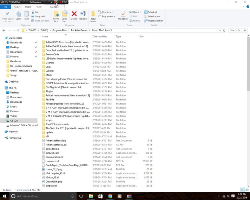Click the History command in ribbon

pyautogui.click(x=135, y=21)
